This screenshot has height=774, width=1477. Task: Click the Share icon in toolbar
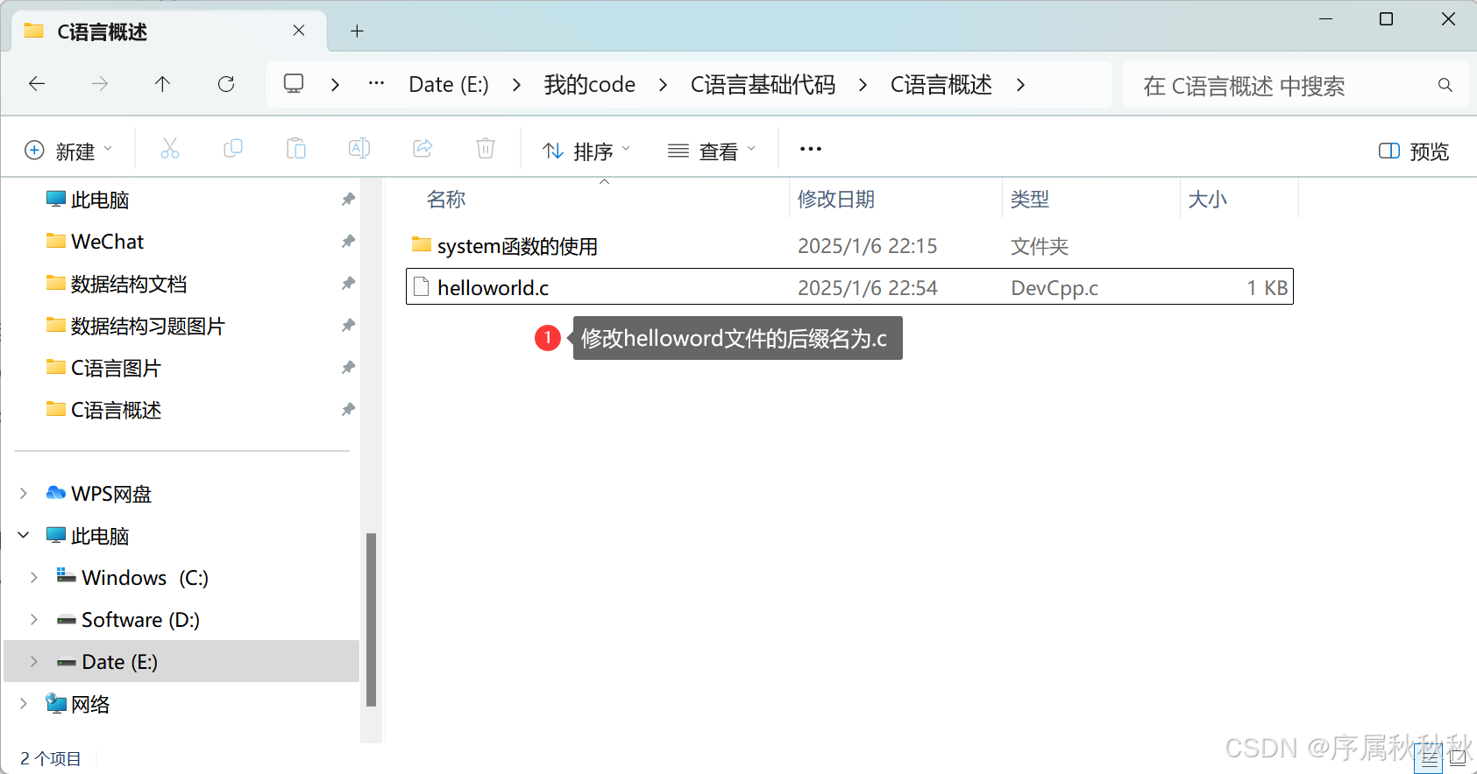423,149
